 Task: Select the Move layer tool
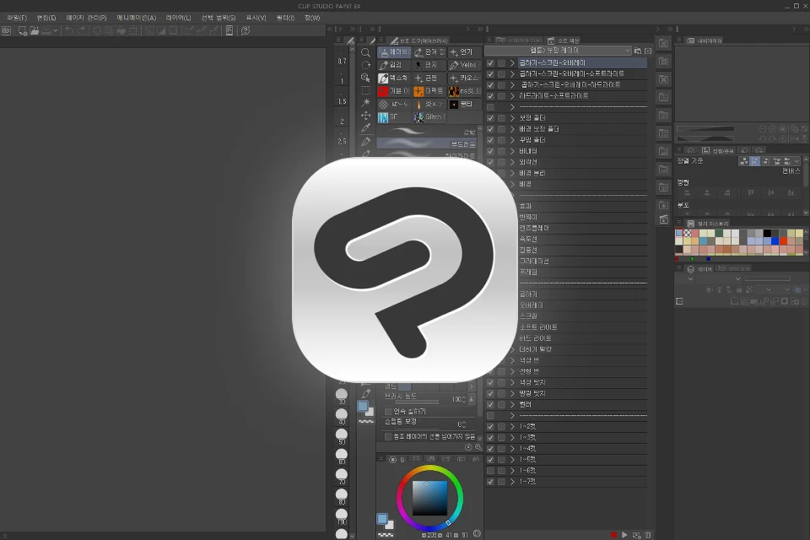coord(365,116)
